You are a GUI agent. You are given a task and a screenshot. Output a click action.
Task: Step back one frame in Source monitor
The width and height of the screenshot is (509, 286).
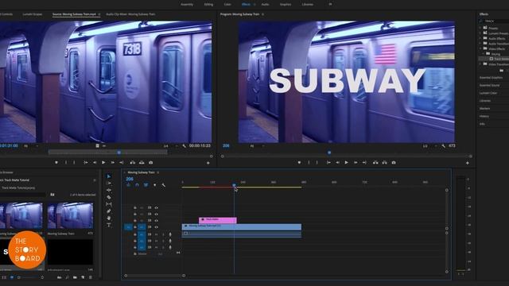point(95,162)
